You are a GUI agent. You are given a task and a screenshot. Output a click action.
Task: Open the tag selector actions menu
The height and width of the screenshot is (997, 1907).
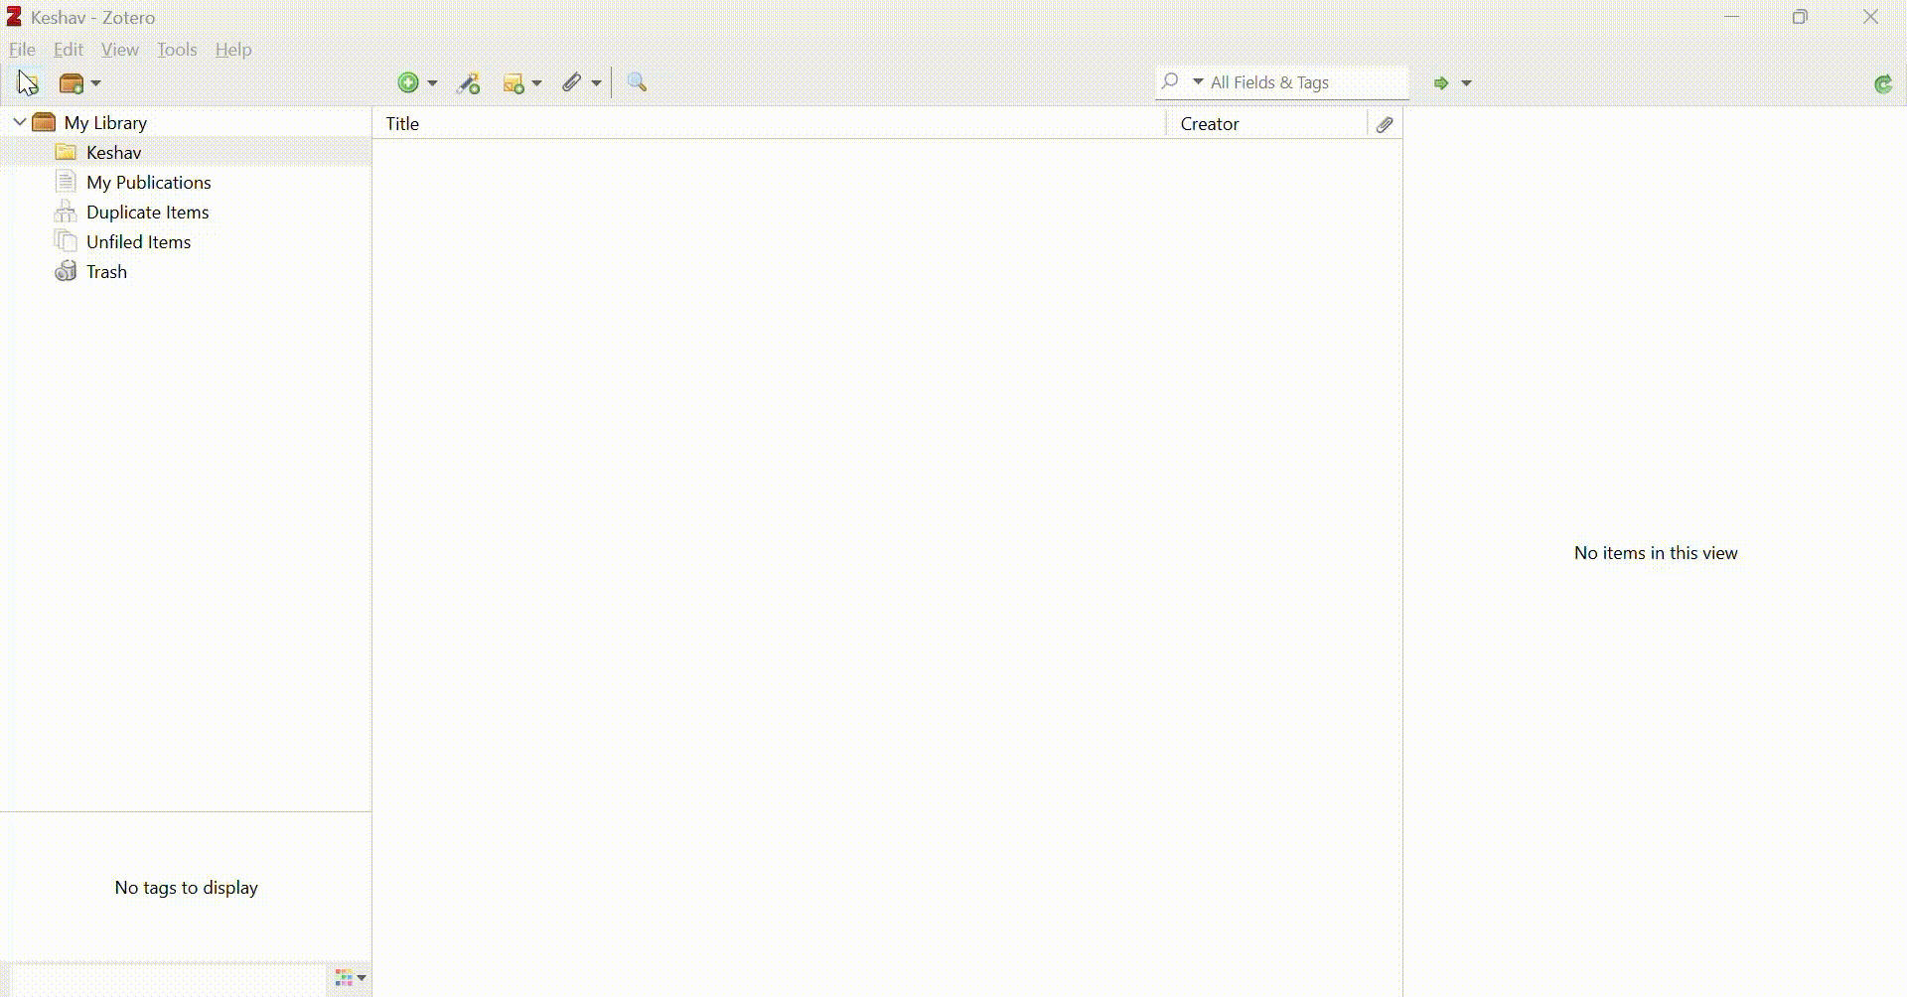(350, 978)
